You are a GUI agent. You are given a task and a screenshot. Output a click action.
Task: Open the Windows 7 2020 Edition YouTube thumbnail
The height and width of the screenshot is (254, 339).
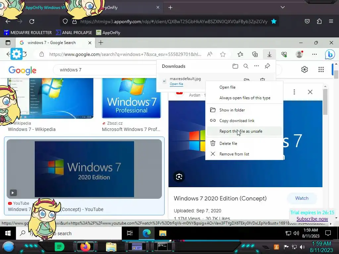tap(84, 169)
